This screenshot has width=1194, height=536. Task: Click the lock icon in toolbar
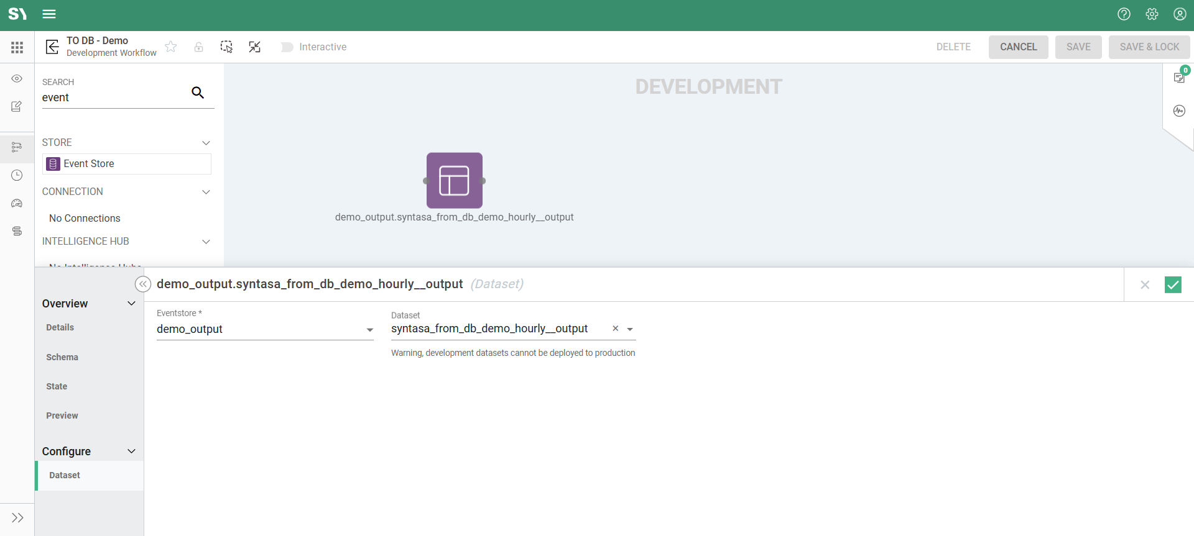pos(198,47)
